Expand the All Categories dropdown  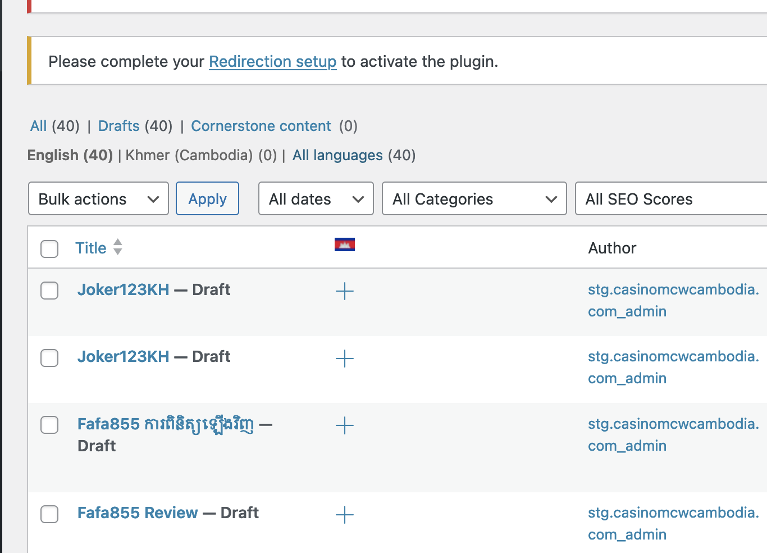(474, 198)
